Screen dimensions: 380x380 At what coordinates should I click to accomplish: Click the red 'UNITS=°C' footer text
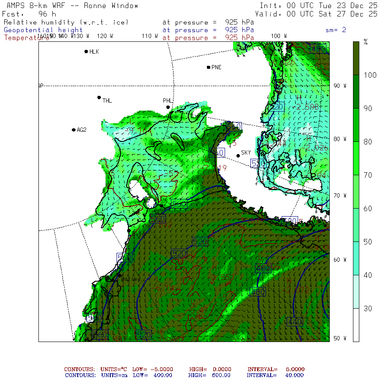click(114, 369)
